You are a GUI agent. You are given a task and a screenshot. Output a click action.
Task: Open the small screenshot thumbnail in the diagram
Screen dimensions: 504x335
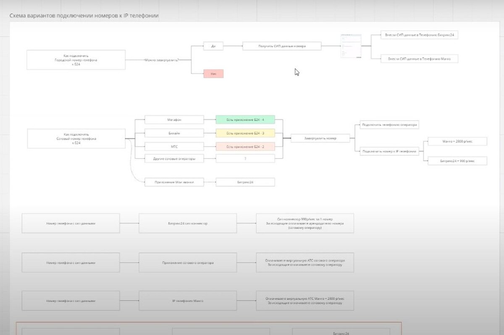pos(351,46)
